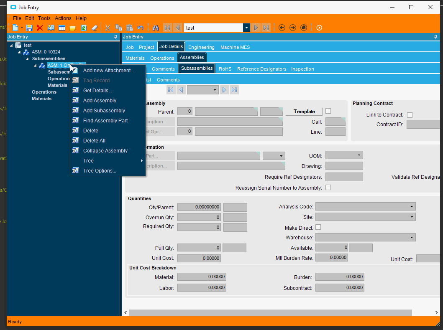Image resolution: width=443 pixels, height=330 pixels.
Task: Go to next subassembly record in navigator
Action: point(224,90)
